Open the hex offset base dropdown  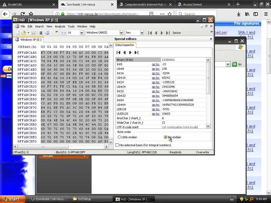142,33
